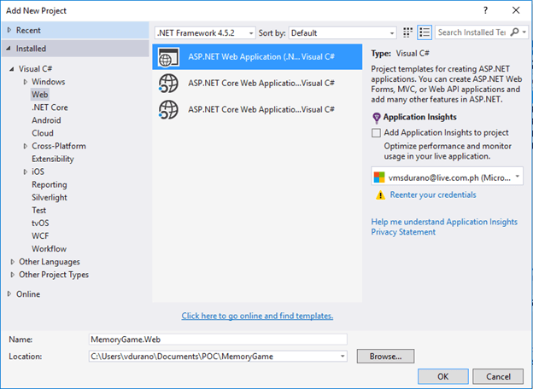Select the Reporting category
The height and width of the screenshot is (389, 533).
50,184
